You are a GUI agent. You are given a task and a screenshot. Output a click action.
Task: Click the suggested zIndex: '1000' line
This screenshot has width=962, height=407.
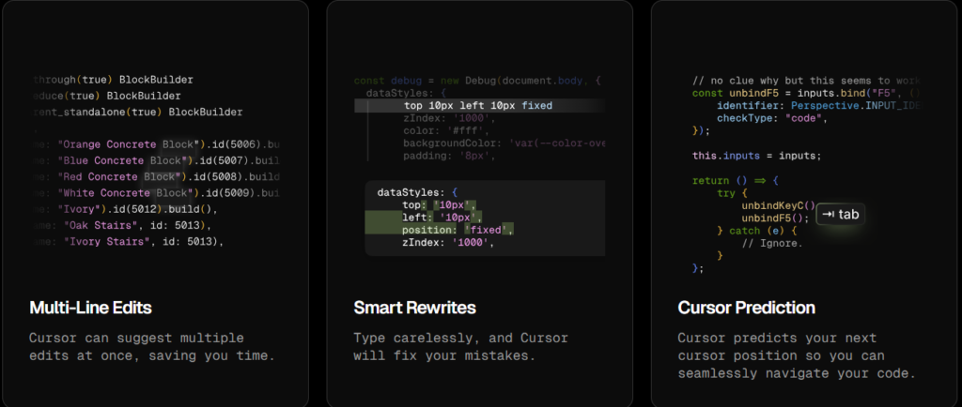pyautogui.click(x=448, y=242)
